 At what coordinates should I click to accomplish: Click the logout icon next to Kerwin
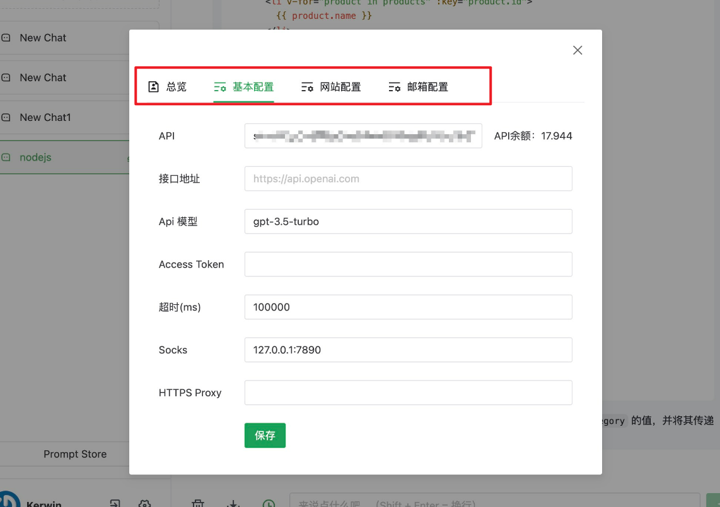[115, 502]
